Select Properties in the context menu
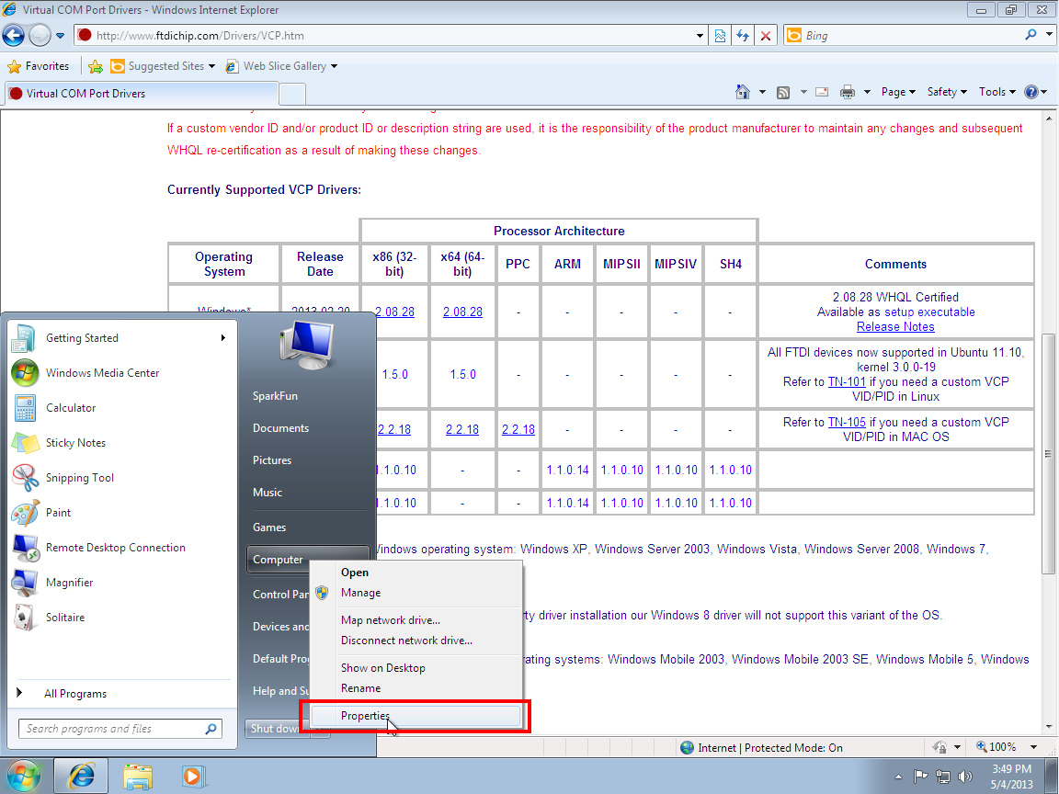This screenshot has width=1059, height=794. pyautogui.click(x=416, y=716)
